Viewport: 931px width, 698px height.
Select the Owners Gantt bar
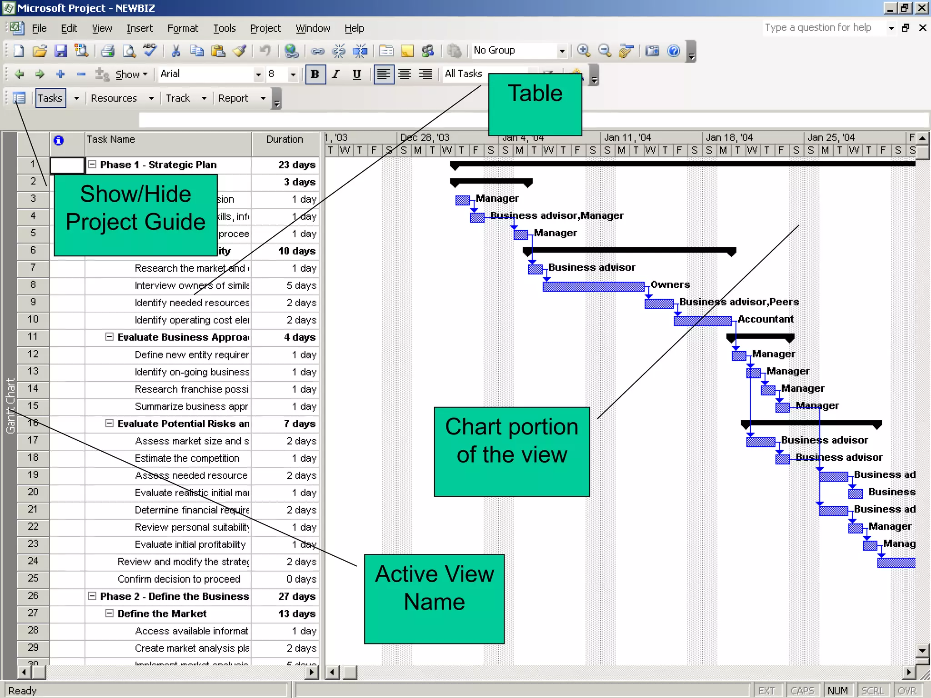593,286
